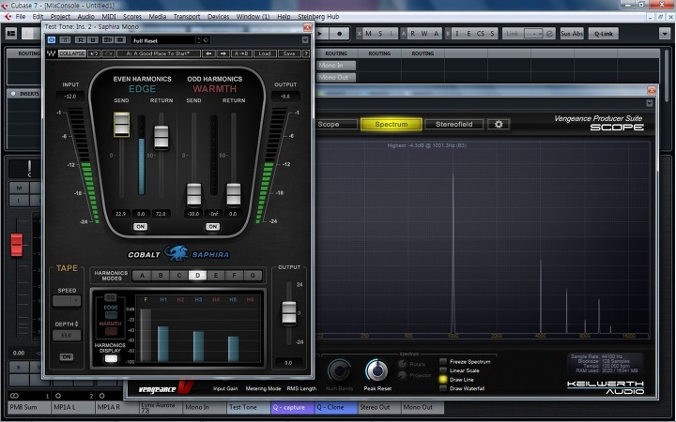The width and height of the screenshot is (676, 422).
Task: Open the Tape Speed dropdown
Action: [67, 301]
